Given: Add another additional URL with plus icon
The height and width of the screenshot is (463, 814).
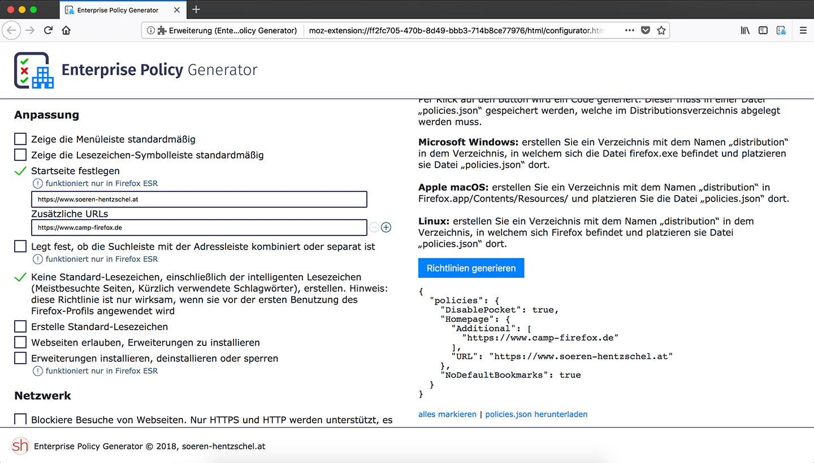Looking at the screenshot, I should coord(386,228).
